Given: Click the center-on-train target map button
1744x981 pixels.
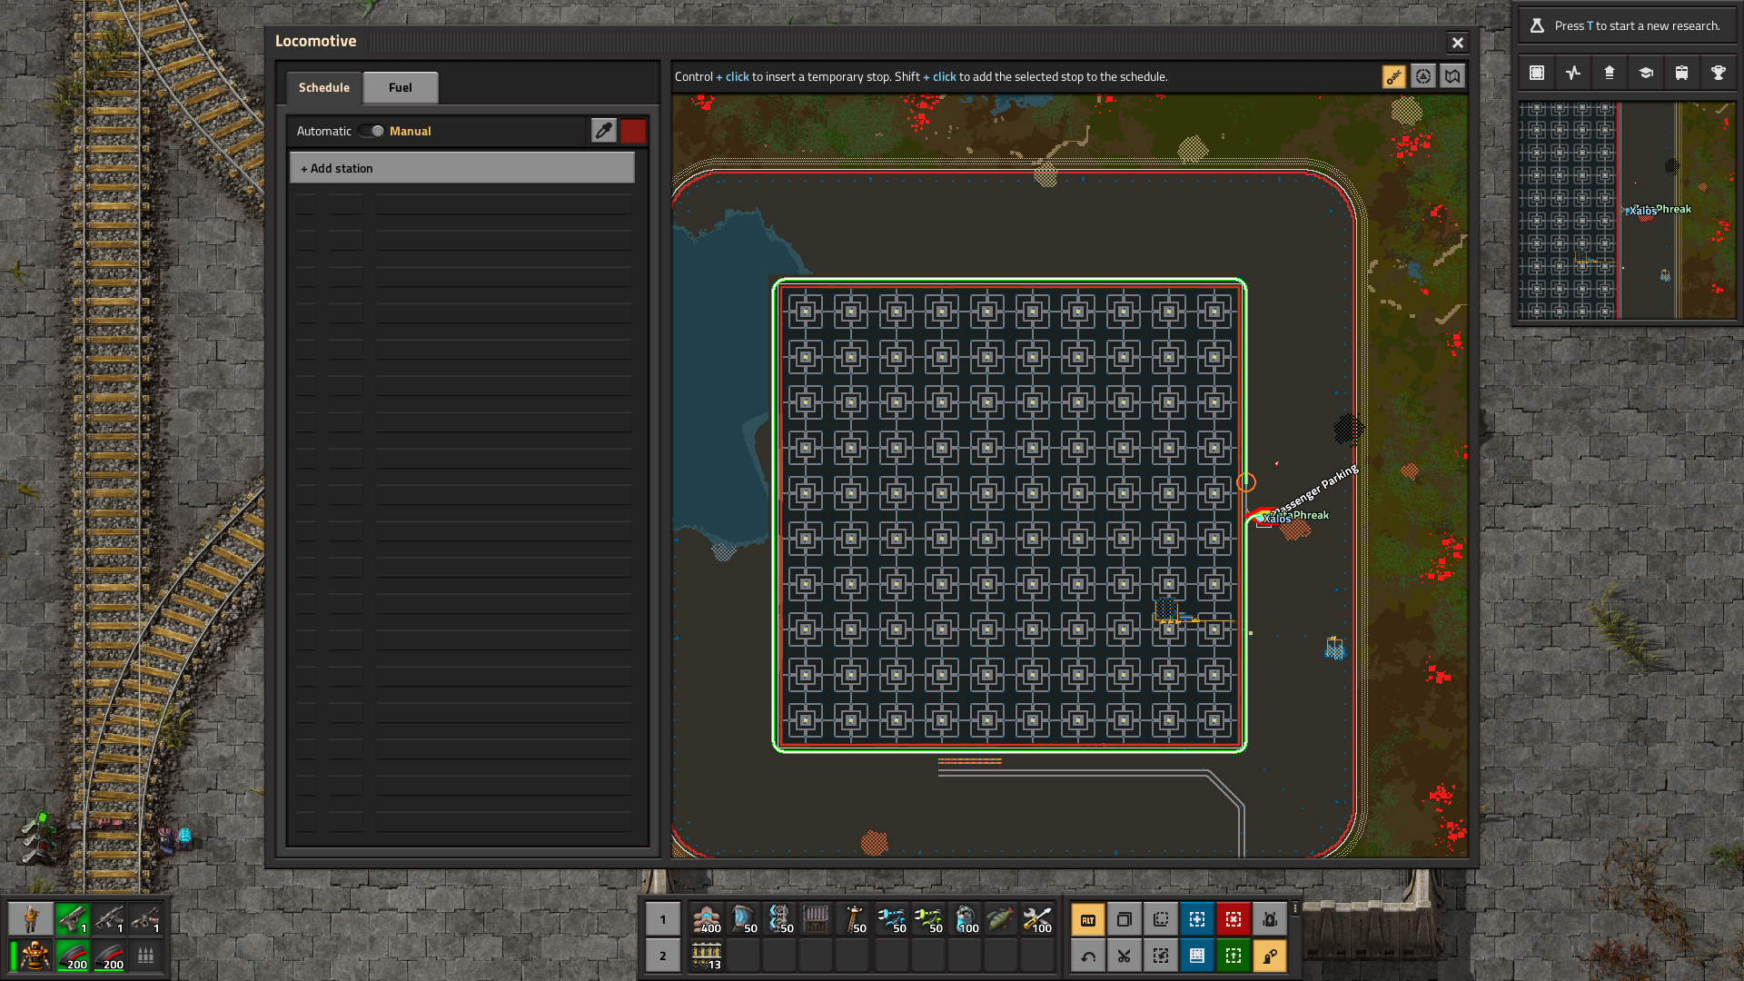Looking at the screenshot, I should (x=1422, y=76).
